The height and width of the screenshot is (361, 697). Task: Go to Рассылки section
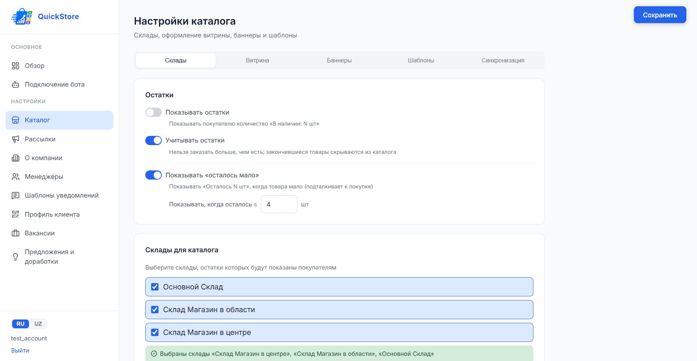click(59, 139)
